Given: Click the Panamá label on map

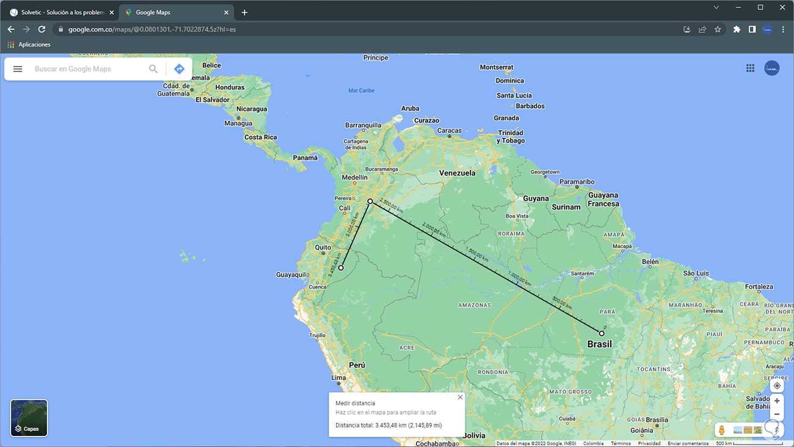Looking at the screenshot, I should [x=305, y=158].
